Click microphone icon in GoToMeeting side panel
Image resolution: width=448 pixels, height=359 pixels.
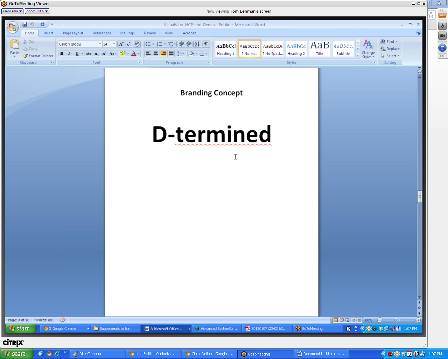tap(442, 26)
